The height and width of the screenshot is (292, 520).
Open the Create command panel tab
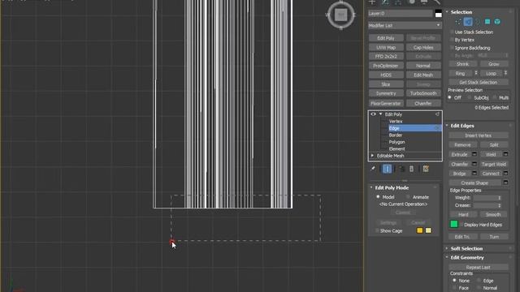point(372,2)
